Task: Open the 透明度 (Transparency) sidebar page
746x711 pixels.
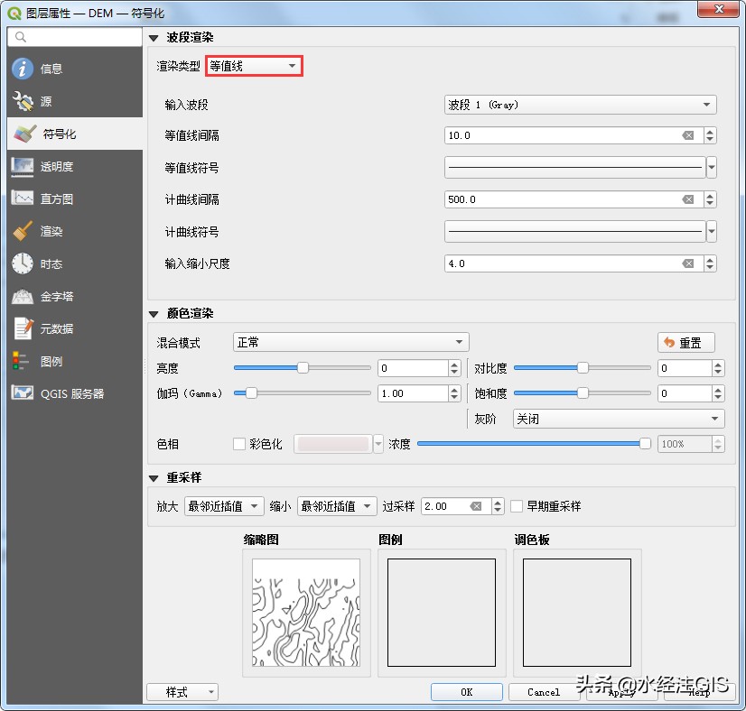Action: point(75,166)
